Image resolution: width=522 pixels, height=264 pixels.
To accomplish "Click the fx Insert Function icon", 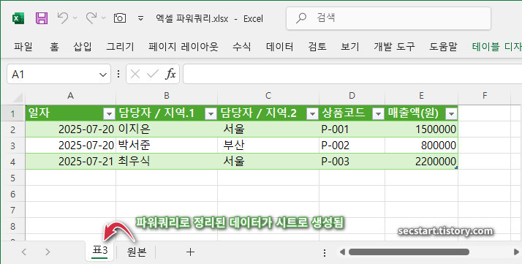I will pos(170,75).
